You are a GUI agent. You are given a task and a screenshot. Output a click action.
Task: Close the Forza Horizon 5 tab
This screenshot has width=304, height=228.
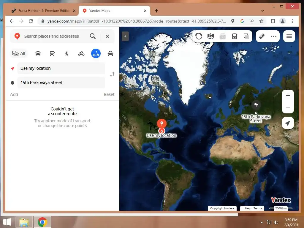click(x=74, y=11)
